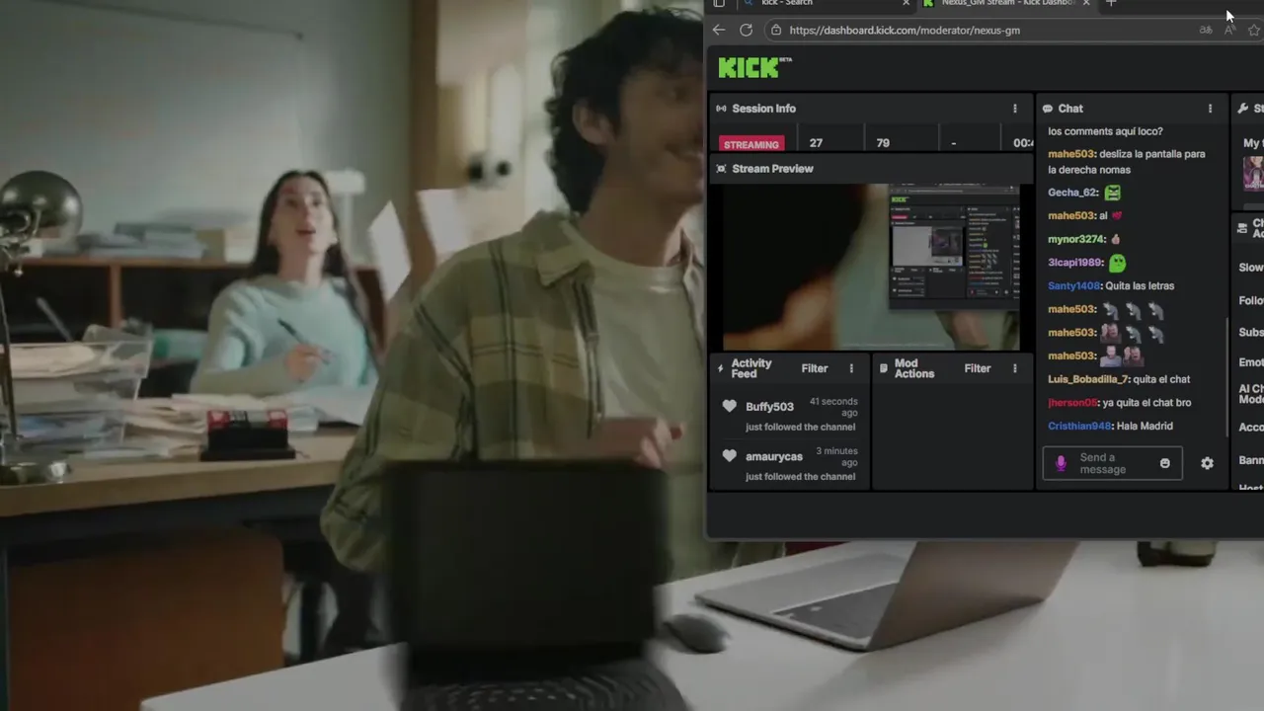The image size is (1264, 711).
Task: Click the 'Hala Madrid' chat message
Action: (x=1145, y=426)
